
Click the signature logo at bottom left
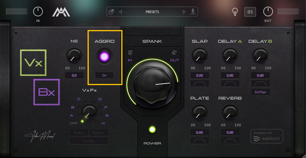click(40, 136)
